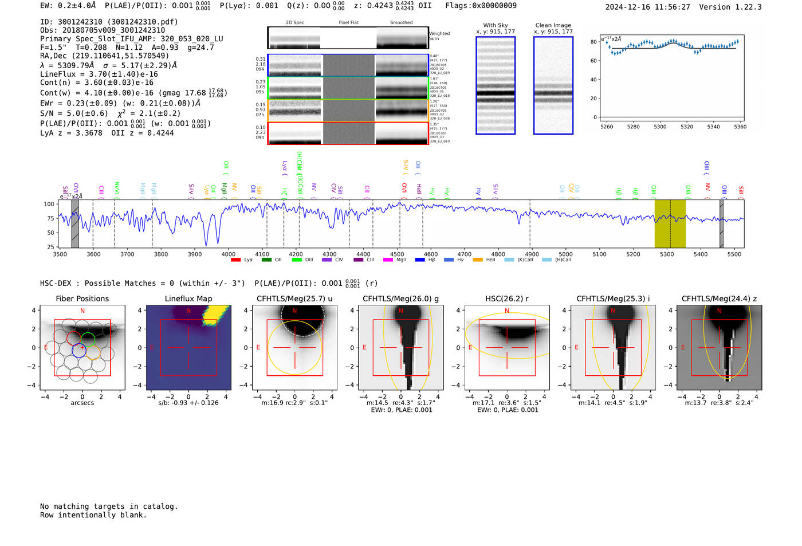The width and height of the screenshot is (802, 546).
Task: Select the CFHTLS/Meg(25.7) u cutout
Action: pyautogui.click(x=294, y=348)
